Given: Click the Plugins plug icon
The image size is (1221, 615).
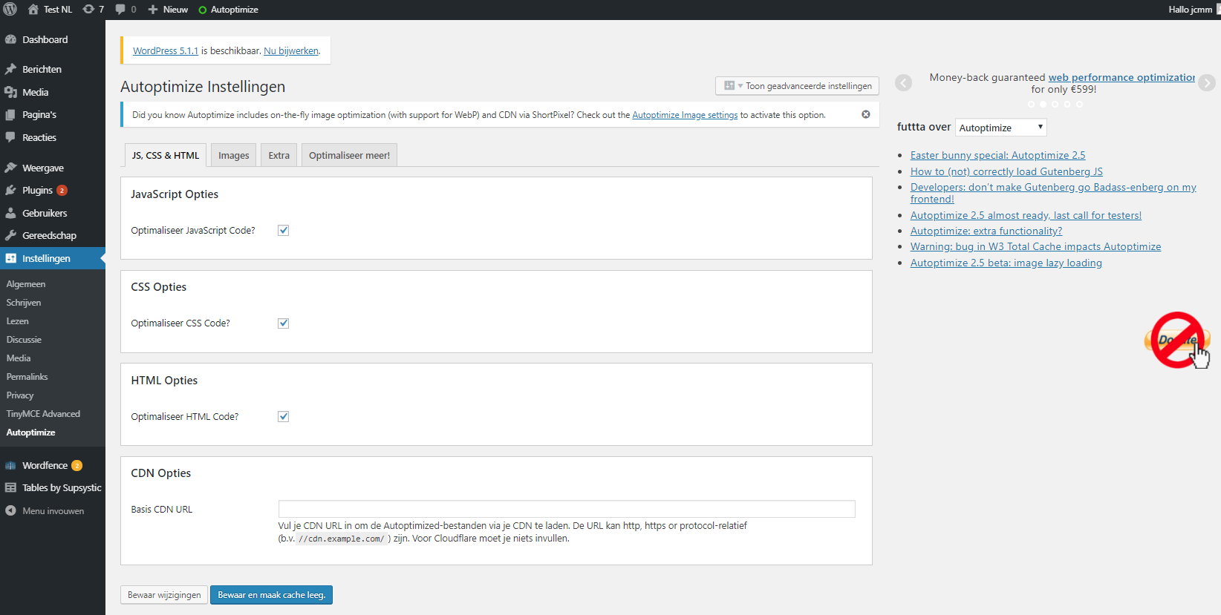Looking at the screenshot, I should (x=10, y=190).
